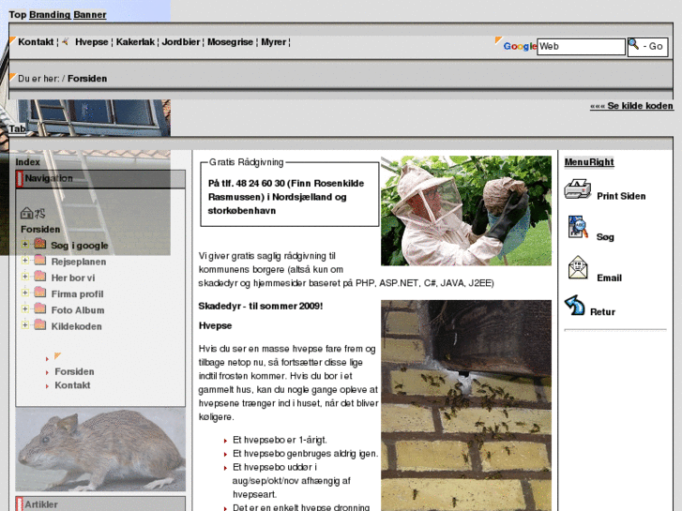Viewport: 682px width, 511px height.
Task: Expand the Her bor vi tree node
Action: pos(25,277)
